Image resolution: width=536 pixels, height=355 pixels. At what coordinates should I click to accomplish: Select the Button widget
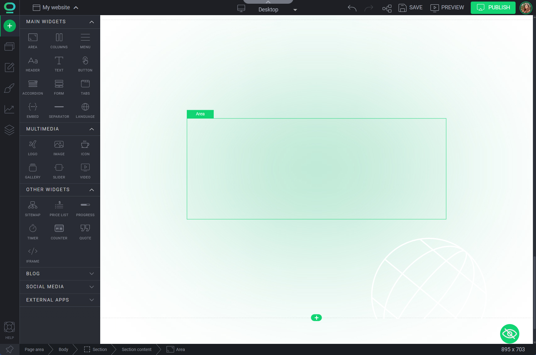(x=85, y=64)
